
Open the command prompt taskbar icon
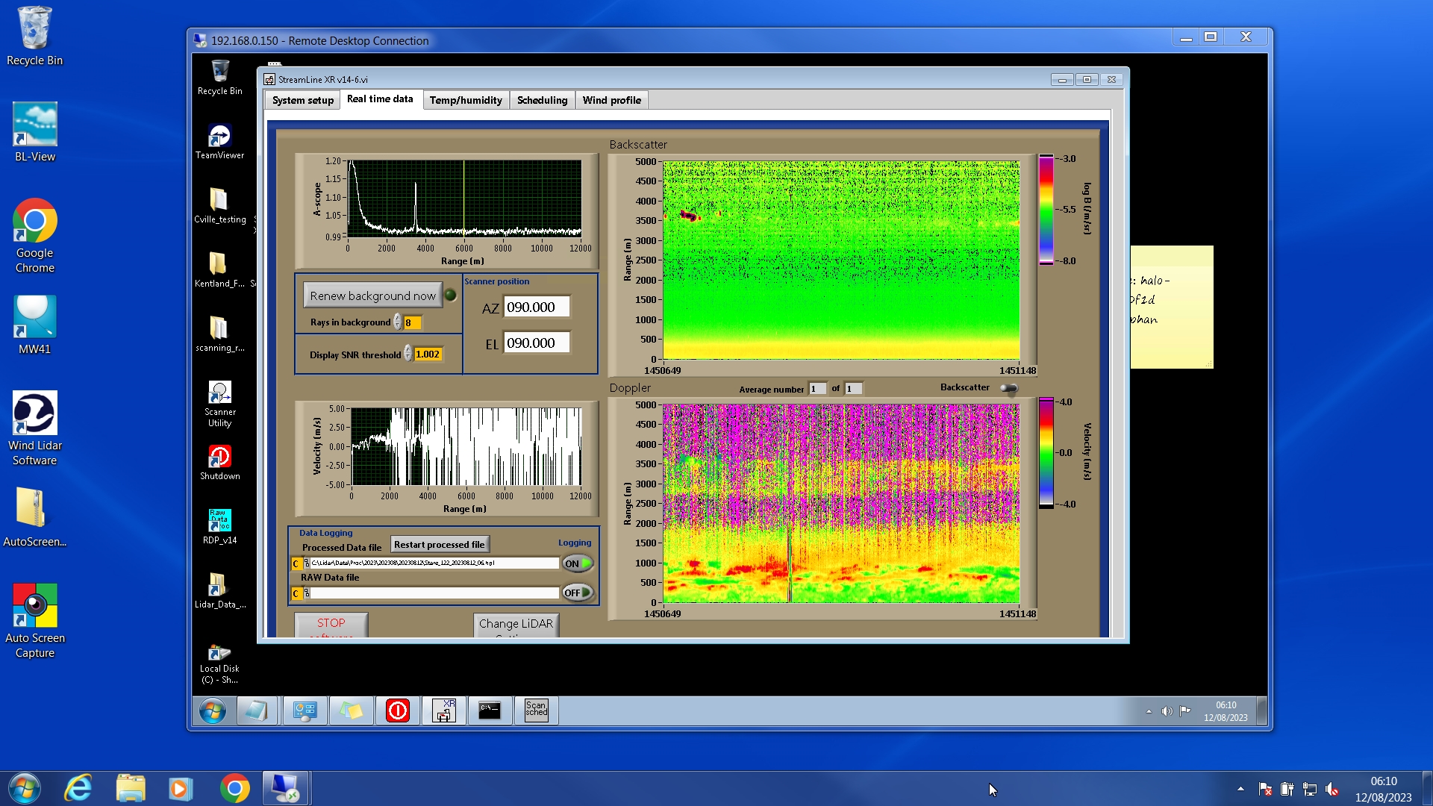(x=490, y=710)
